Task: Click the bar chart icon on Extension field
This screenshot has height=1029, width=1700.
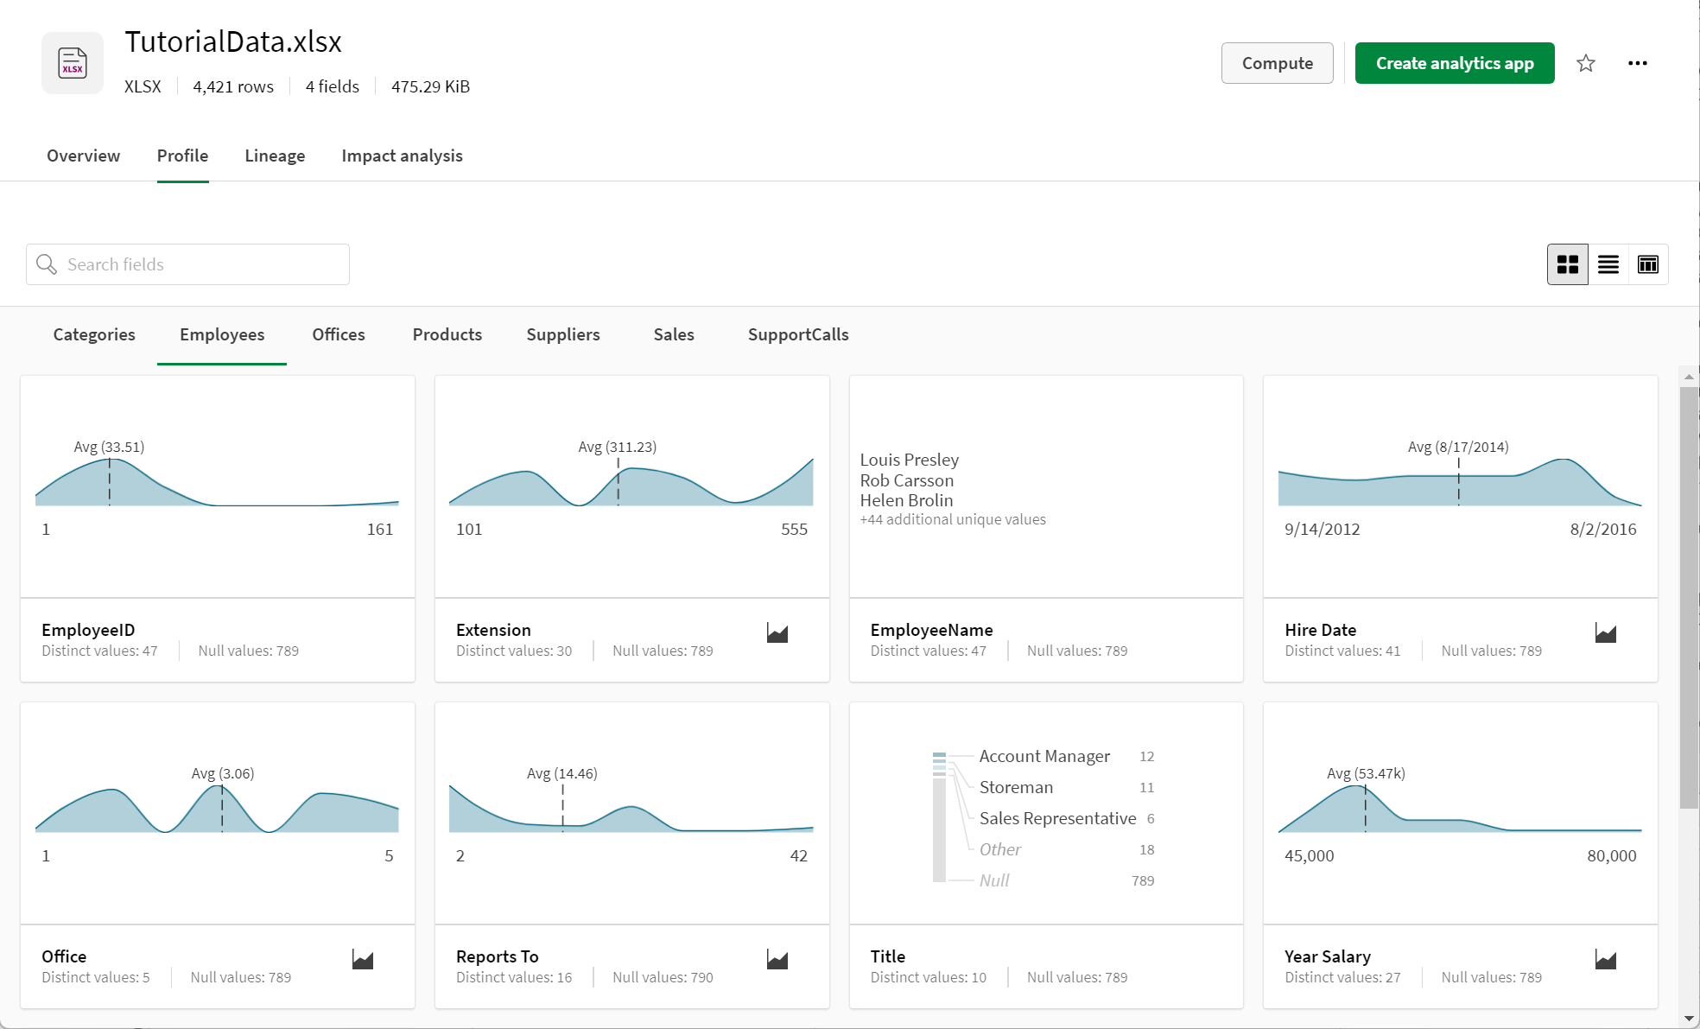Action: click(x=778, y=632)
